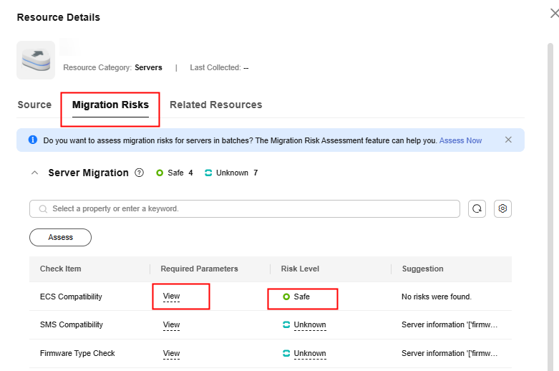View required parameters for ECS Compatibility
The height and width of the screenshot is (371, 559).
171,297
